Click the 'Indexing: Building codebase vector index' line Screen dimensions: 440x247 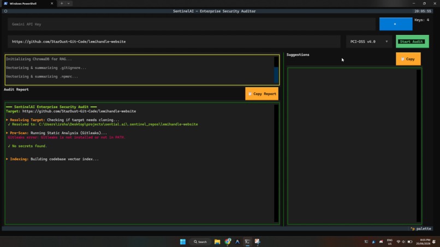[x=52, y=159]
